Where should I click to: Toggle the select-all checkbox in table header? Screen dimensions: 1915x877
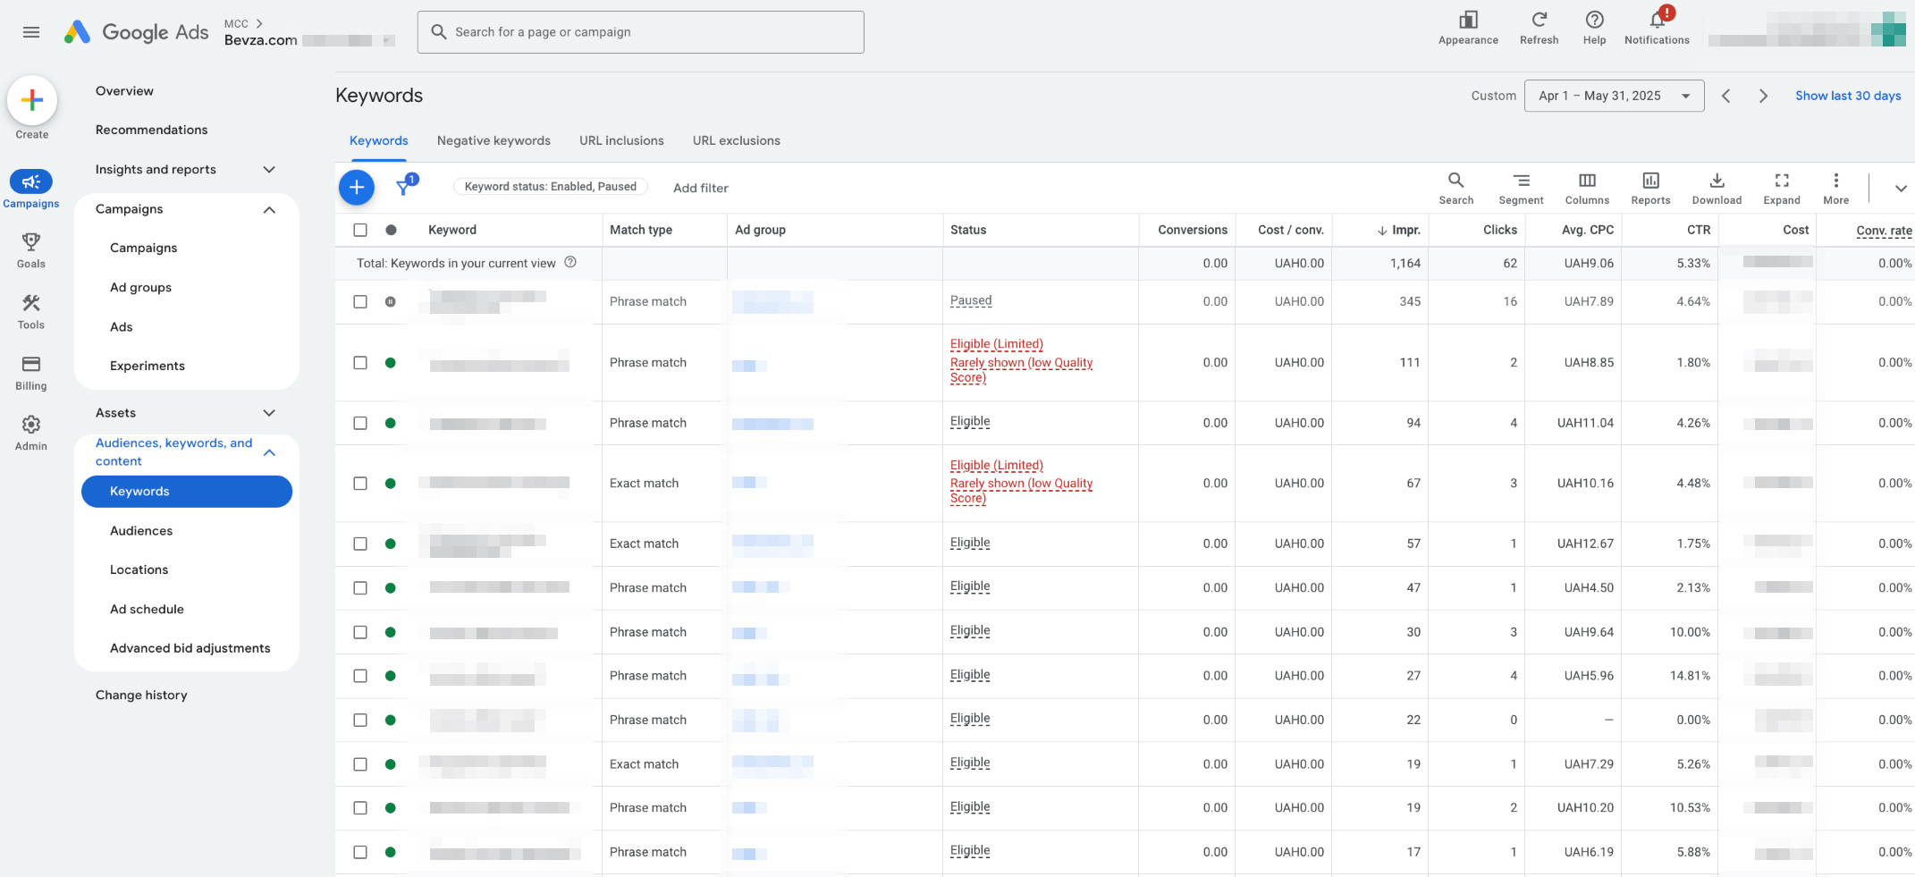click(x=360, y=230)
